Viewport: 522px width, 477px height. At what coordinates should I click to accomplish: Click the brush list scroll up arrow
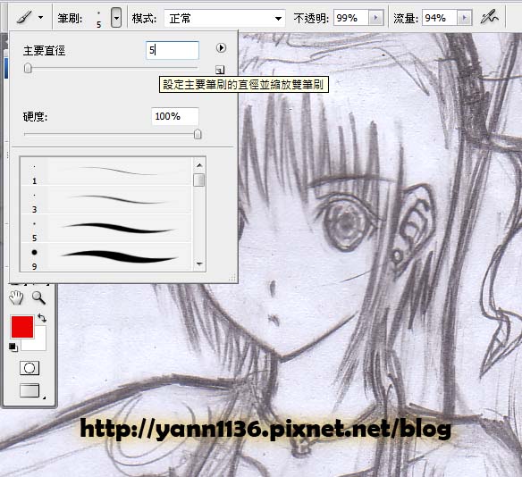click(199, 165)
